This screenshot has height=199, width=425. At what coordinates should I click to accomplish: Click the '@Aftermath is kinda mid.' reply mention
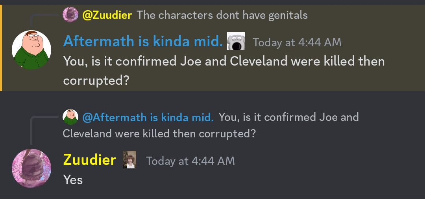148,117
